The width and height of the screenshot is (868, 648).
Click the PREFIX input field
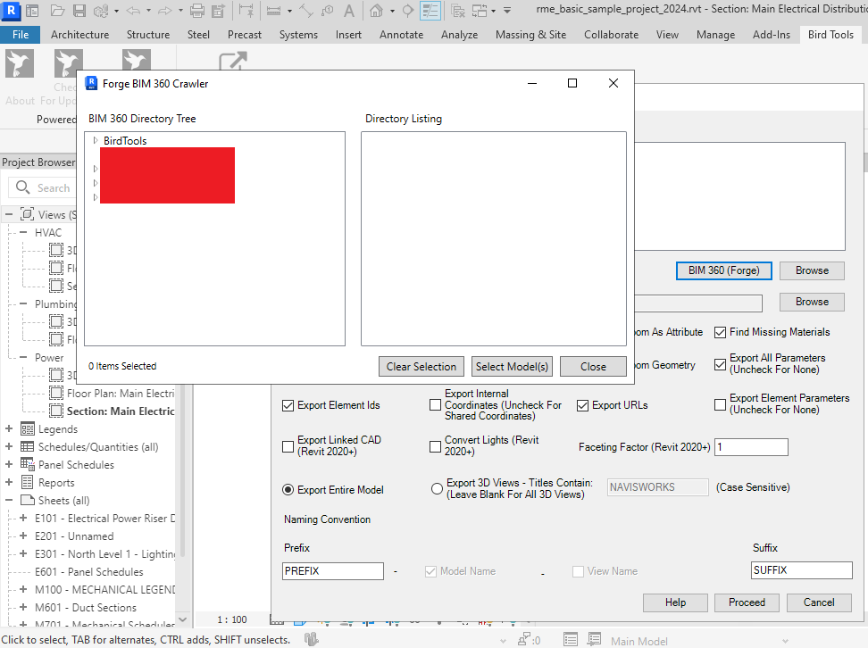[x=333, y=570]
